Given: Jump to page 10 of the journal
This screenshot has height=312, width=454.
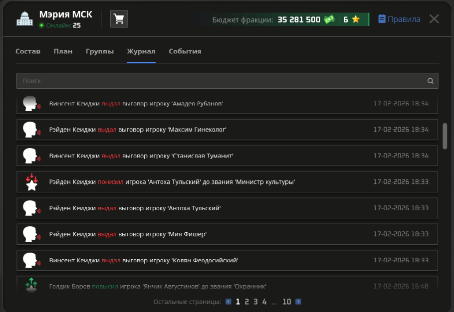Looking at the screenshot, I should coord(286,302).
